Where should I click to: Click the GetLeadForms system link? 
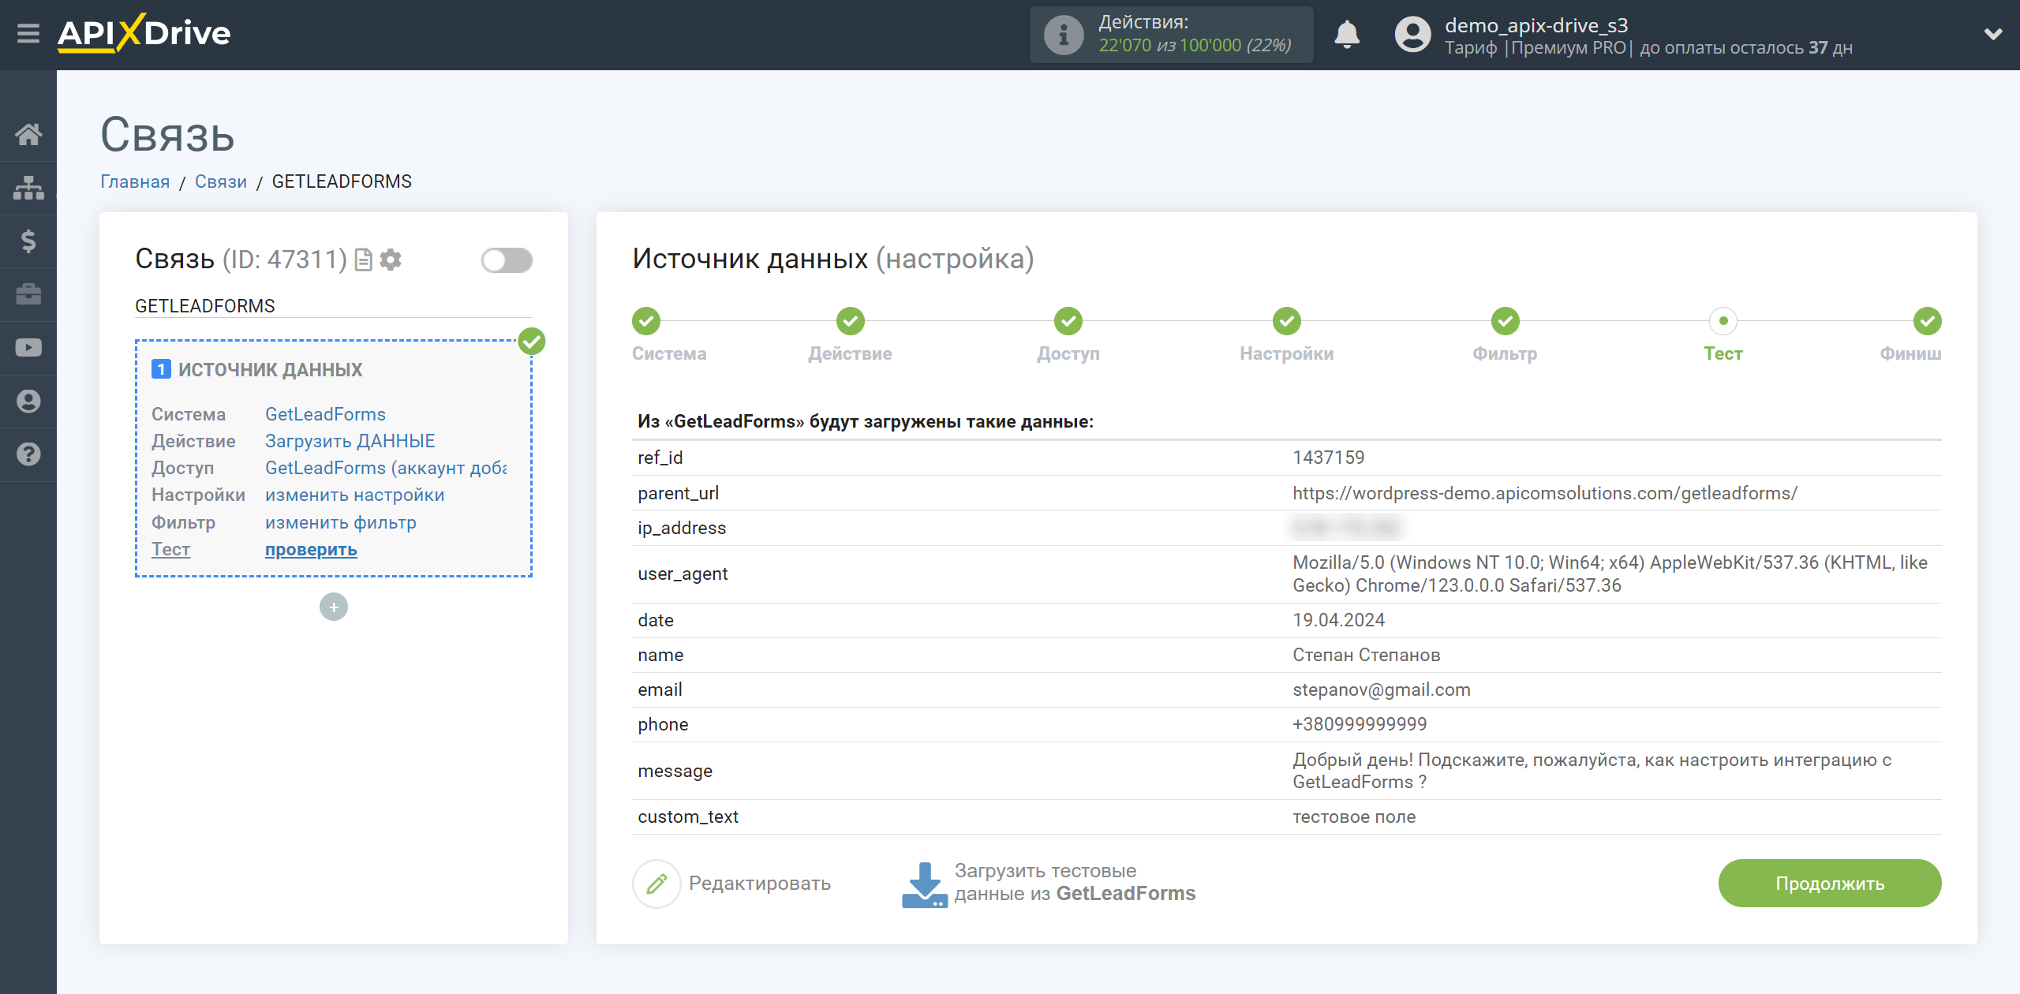click(325, 414)
